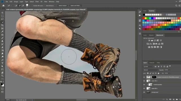181x101 pixels.
Task: Open the Filter menu
Action: (x=37, y=2)
